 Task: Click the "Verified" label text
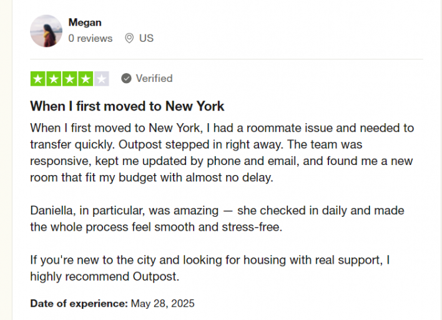[x=154, y=79]
